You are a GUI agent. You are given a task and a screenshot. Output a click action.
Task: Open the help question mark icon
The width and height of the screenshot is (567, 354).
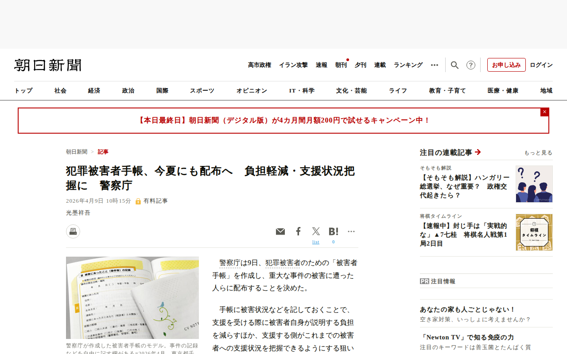(471, 65)
